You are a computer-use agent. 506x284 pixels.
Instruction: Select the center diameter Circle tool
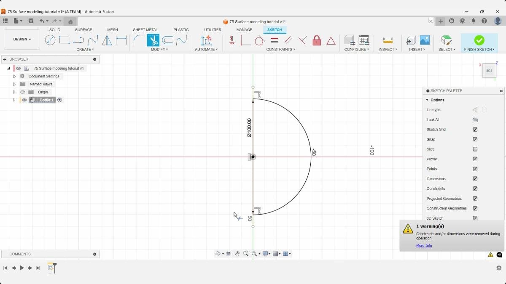[50, 40]
